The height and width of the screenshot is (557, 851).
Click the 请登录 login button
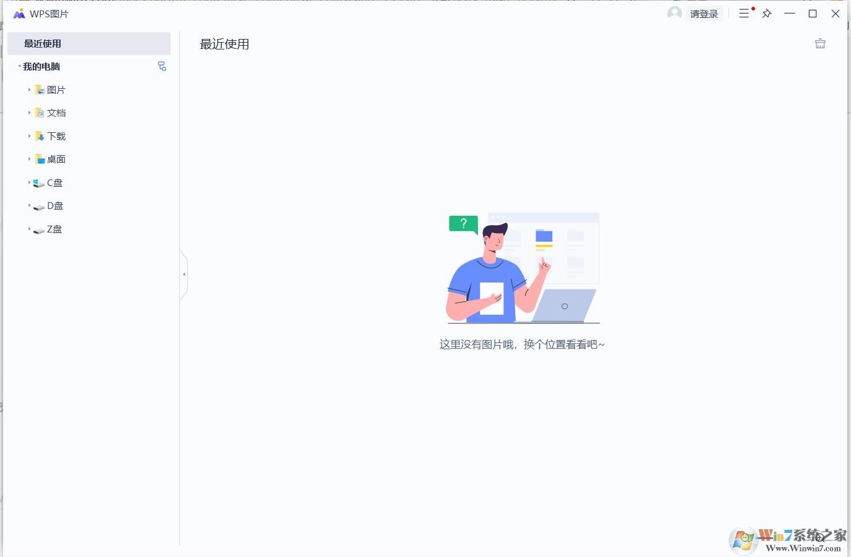tap(704, 13)
